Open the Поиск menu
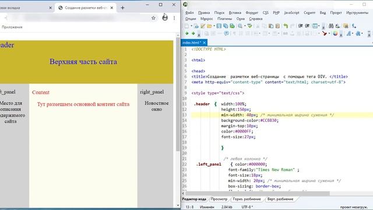 coord(219,13)
